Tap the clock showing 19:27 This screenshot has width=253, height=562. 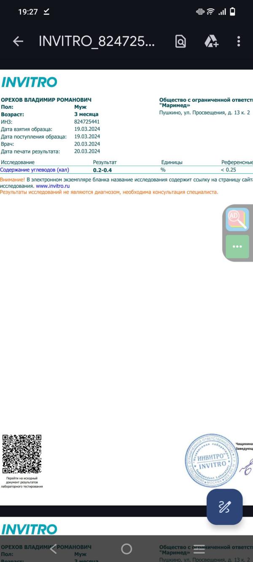click(28, 12)
